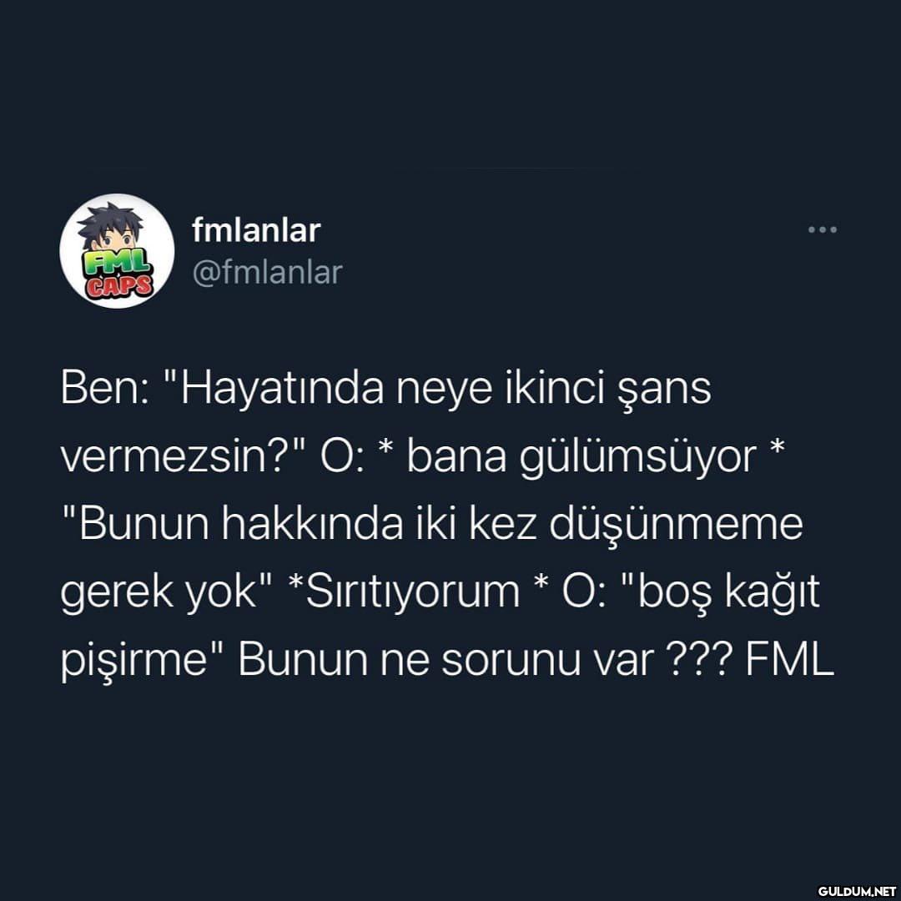Image resolution: width=901 pixels, height=901 pixels.
Task: Select line 'Bunun hakkında iki kez düşünmeme'
Action: (x=431, y=525)
